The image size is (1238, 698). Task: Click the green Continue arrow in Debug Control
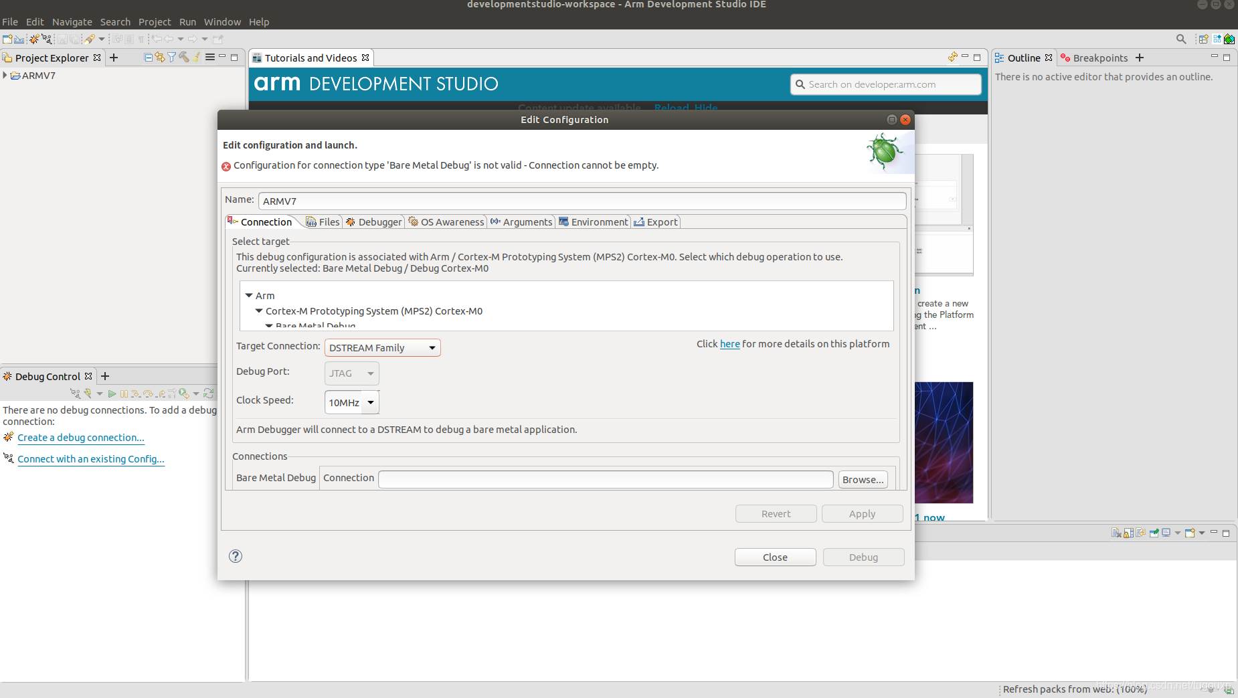tap(112, 394)
